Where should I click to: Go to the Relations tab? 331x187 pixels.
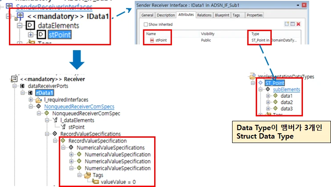pos(204,15)
